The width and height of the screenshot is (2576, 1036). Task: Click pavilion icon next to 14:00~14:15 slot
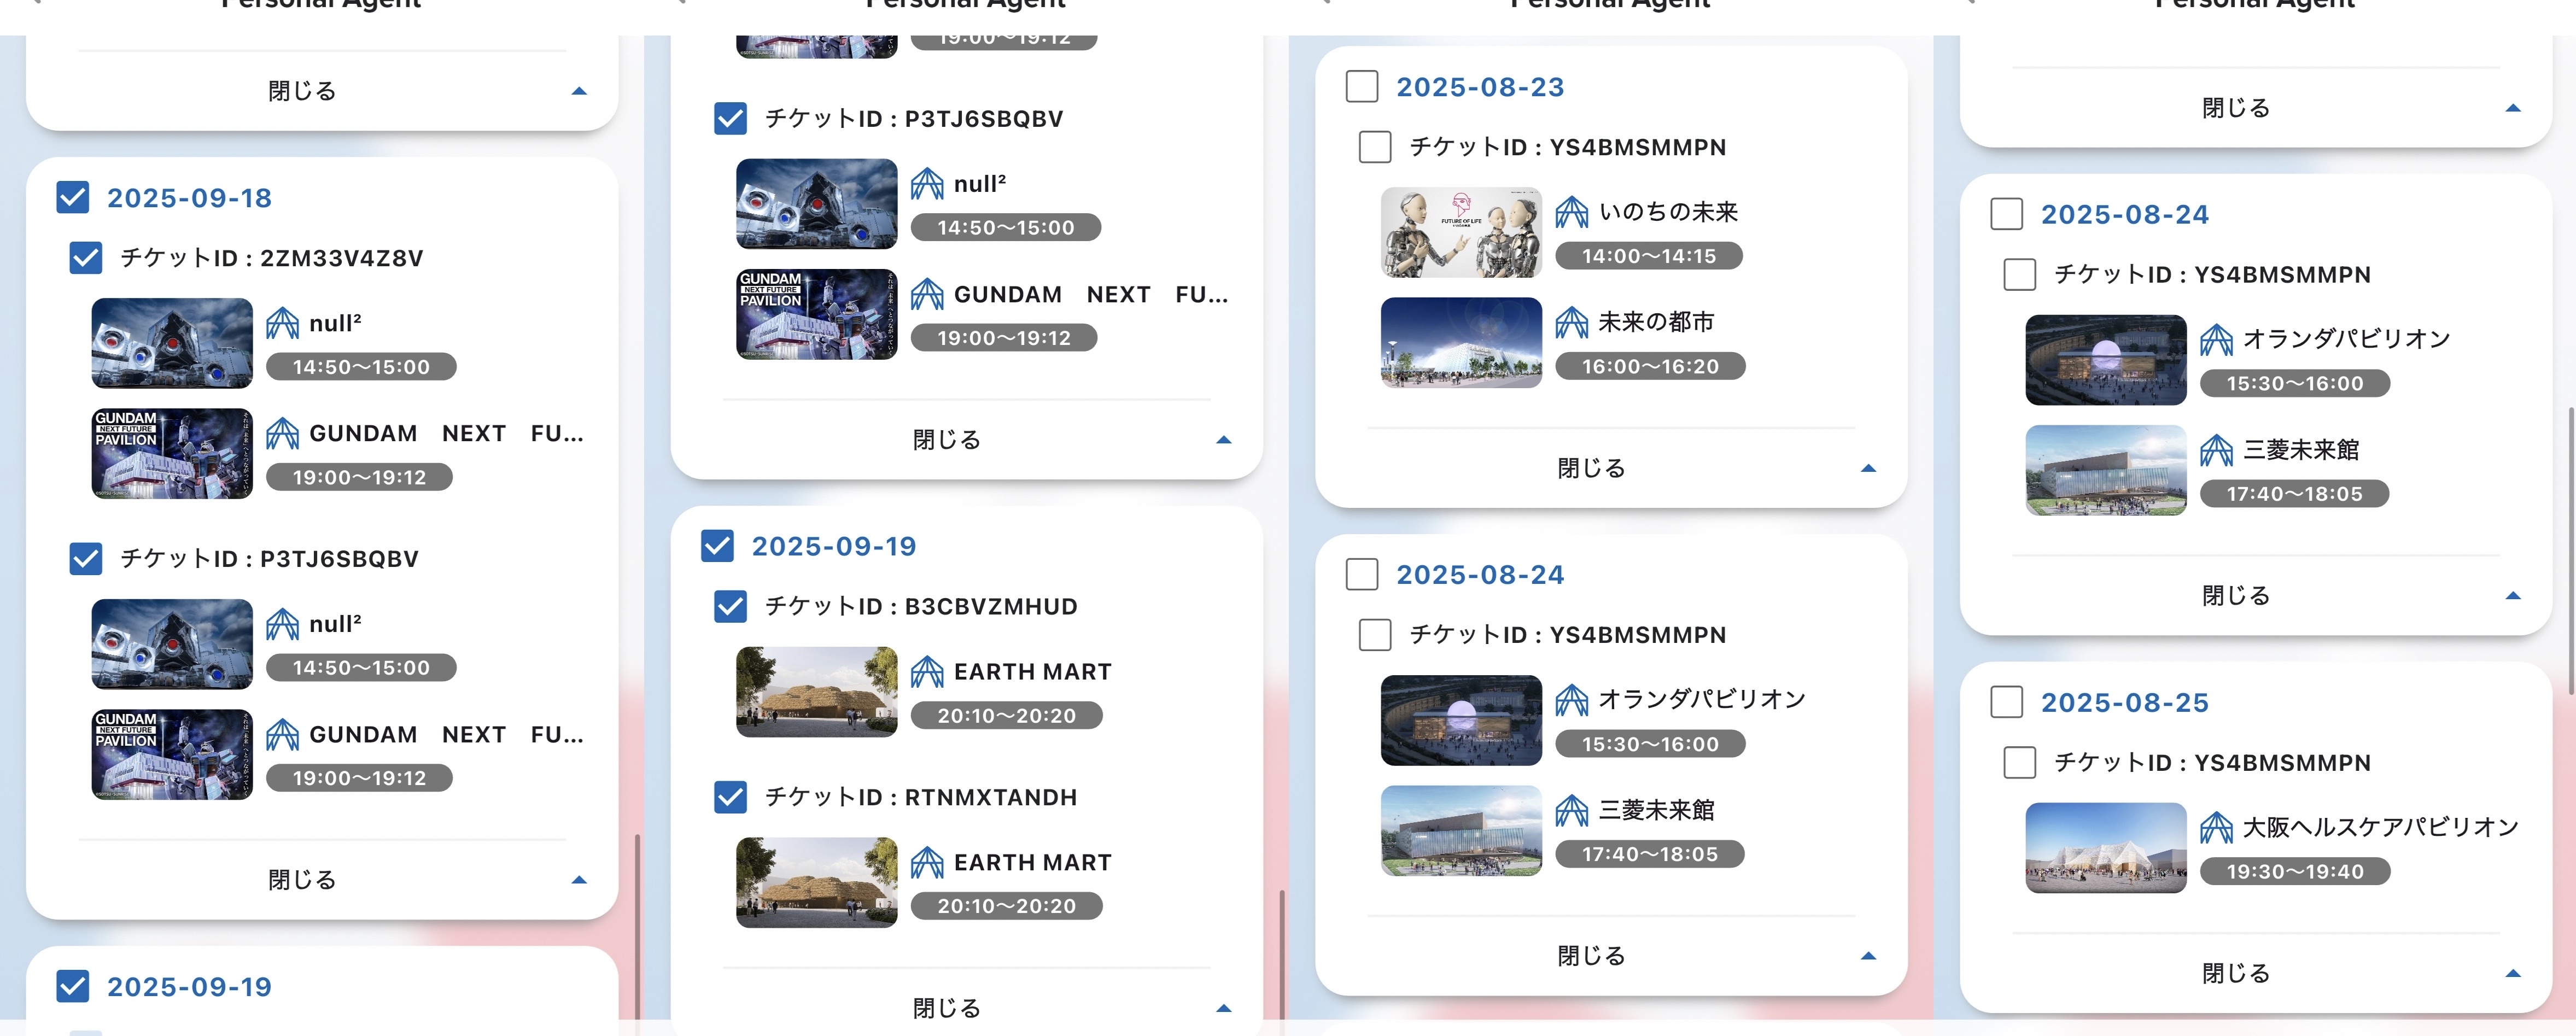pos(1571,212)
